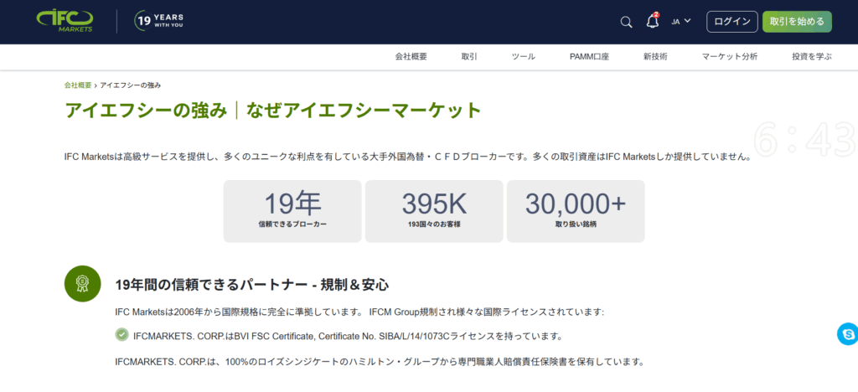
Task: Click the 19年 信頼できるブローカー card
Action: 292,211
